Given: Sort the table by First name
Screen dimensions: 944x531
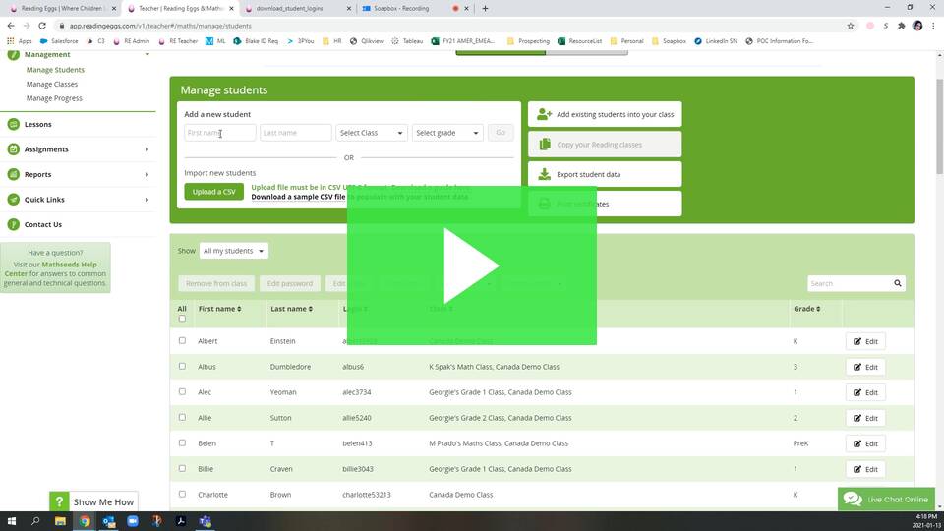Looking at the screenshot, I should click(x=219, y=309).
